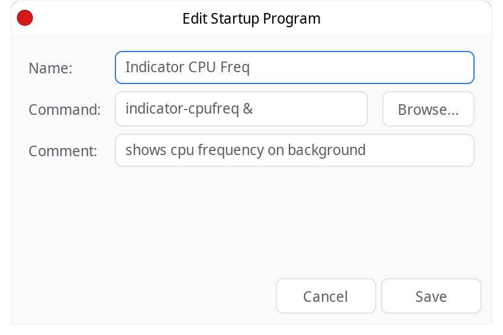The height and width of the screenshot is (335, 503).
Task: Focus the Name field containing Indicator CPU Freq
Action: [x=295, y=67]
